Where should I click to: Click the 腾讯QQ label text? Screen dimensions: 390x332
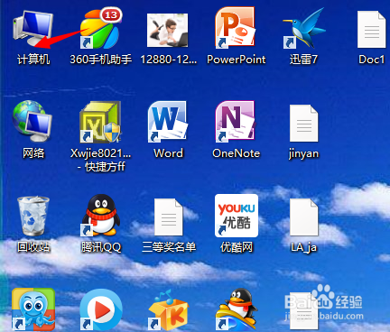tap(101, 247)
